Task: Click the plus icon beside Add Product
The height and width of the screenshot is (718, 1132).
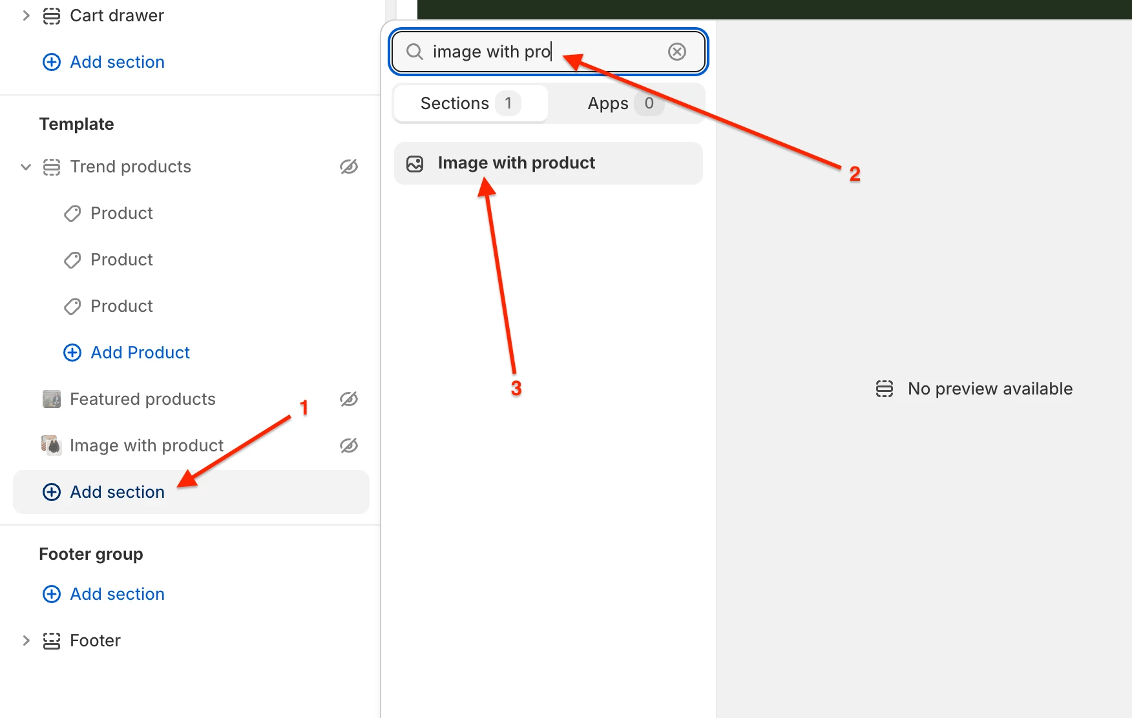Action: 72,353
